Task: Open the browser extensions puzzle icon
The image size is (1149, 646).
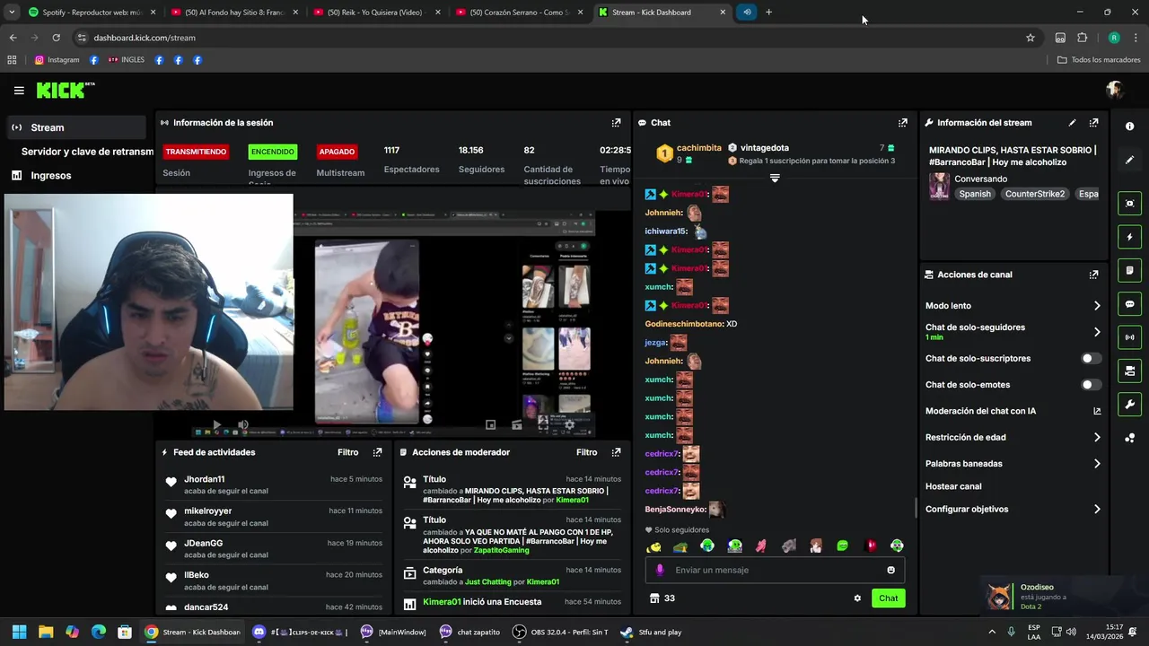Action: 1082,38
